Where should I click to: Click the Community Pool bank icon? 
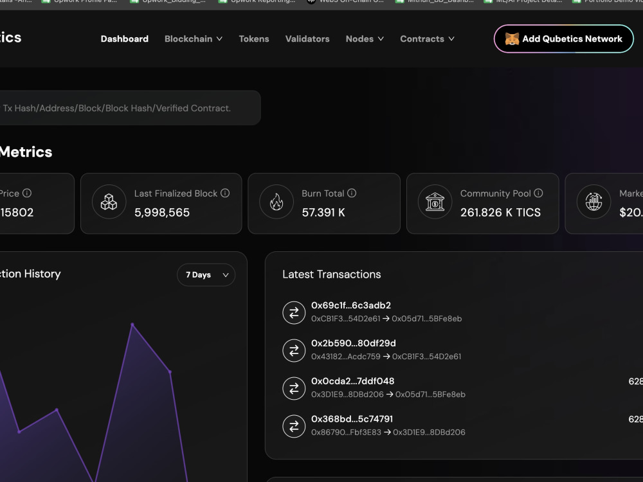click(x=435, y=202)
